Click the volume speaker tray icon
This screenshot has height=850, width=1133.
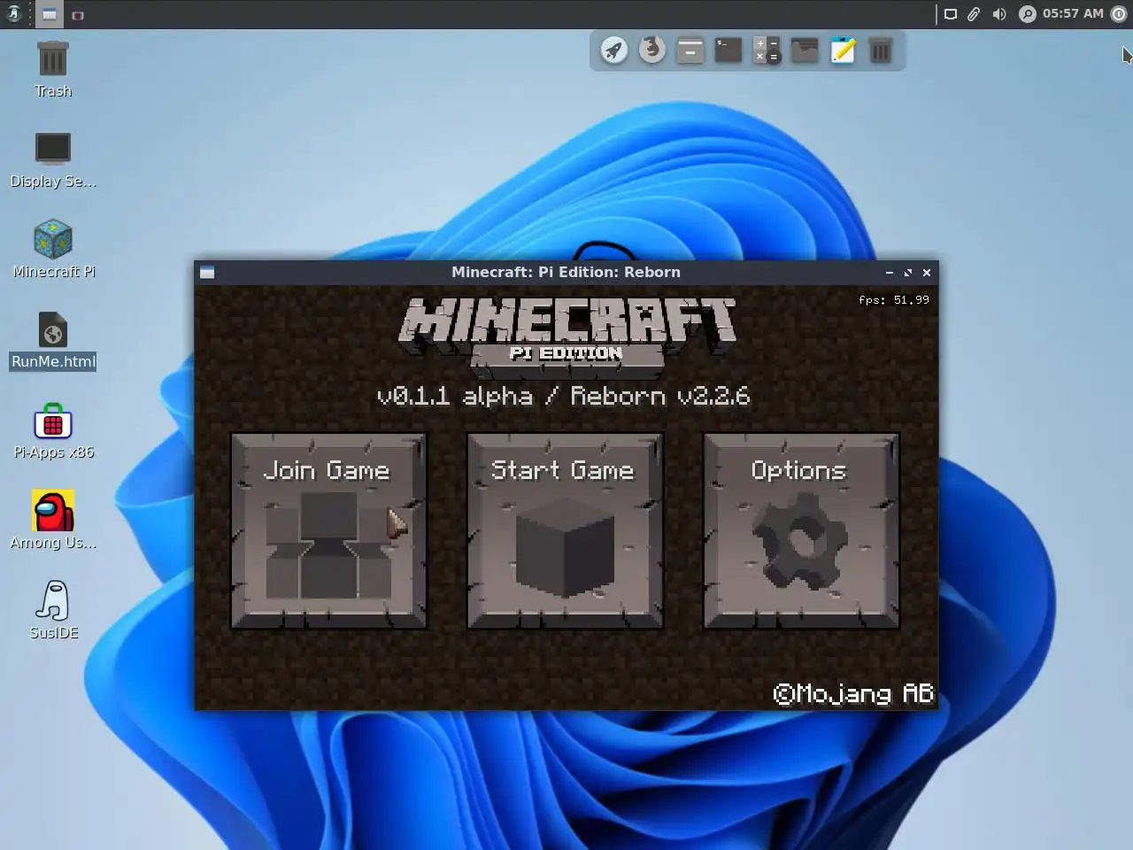point(999,14)
